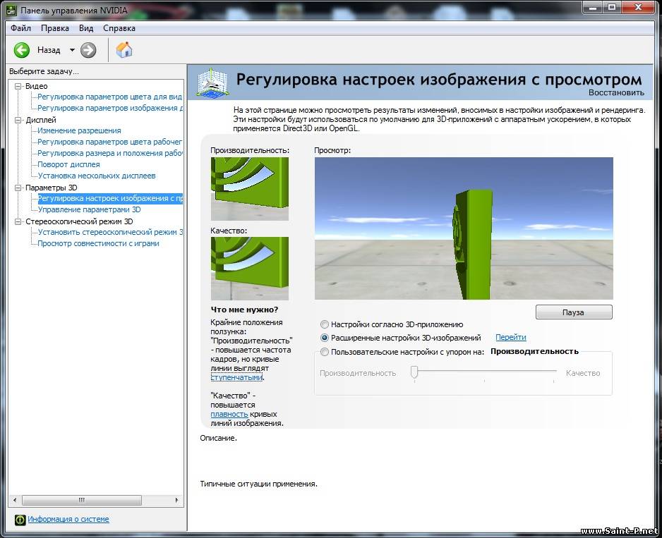The width and height of the screenshot is (662, 538).
Task: Click the Видео category label
Action: tap(36, 86)
